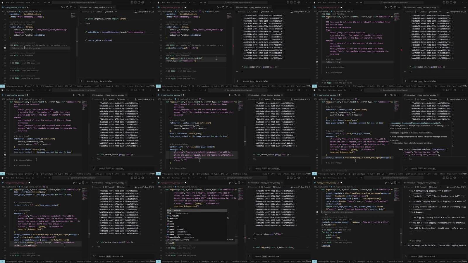
Task: Open venv kernel picker in center window
Action: pyautogui.click(x=300, y=99)
